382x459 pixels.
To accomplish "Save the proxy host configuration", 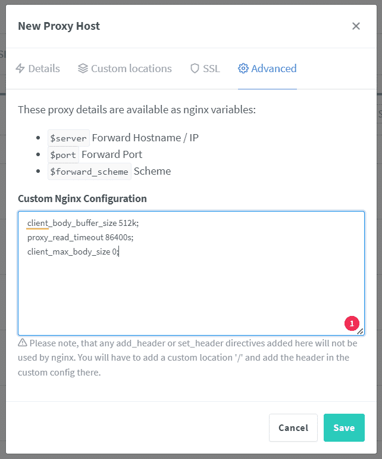I will pyautogui.click(x=344, y=427).
